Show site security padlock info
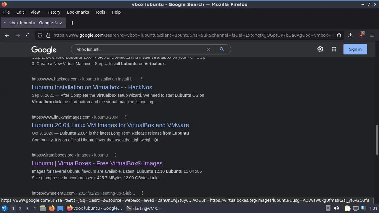Screen dimensions: 379x213 click(48, 35)
